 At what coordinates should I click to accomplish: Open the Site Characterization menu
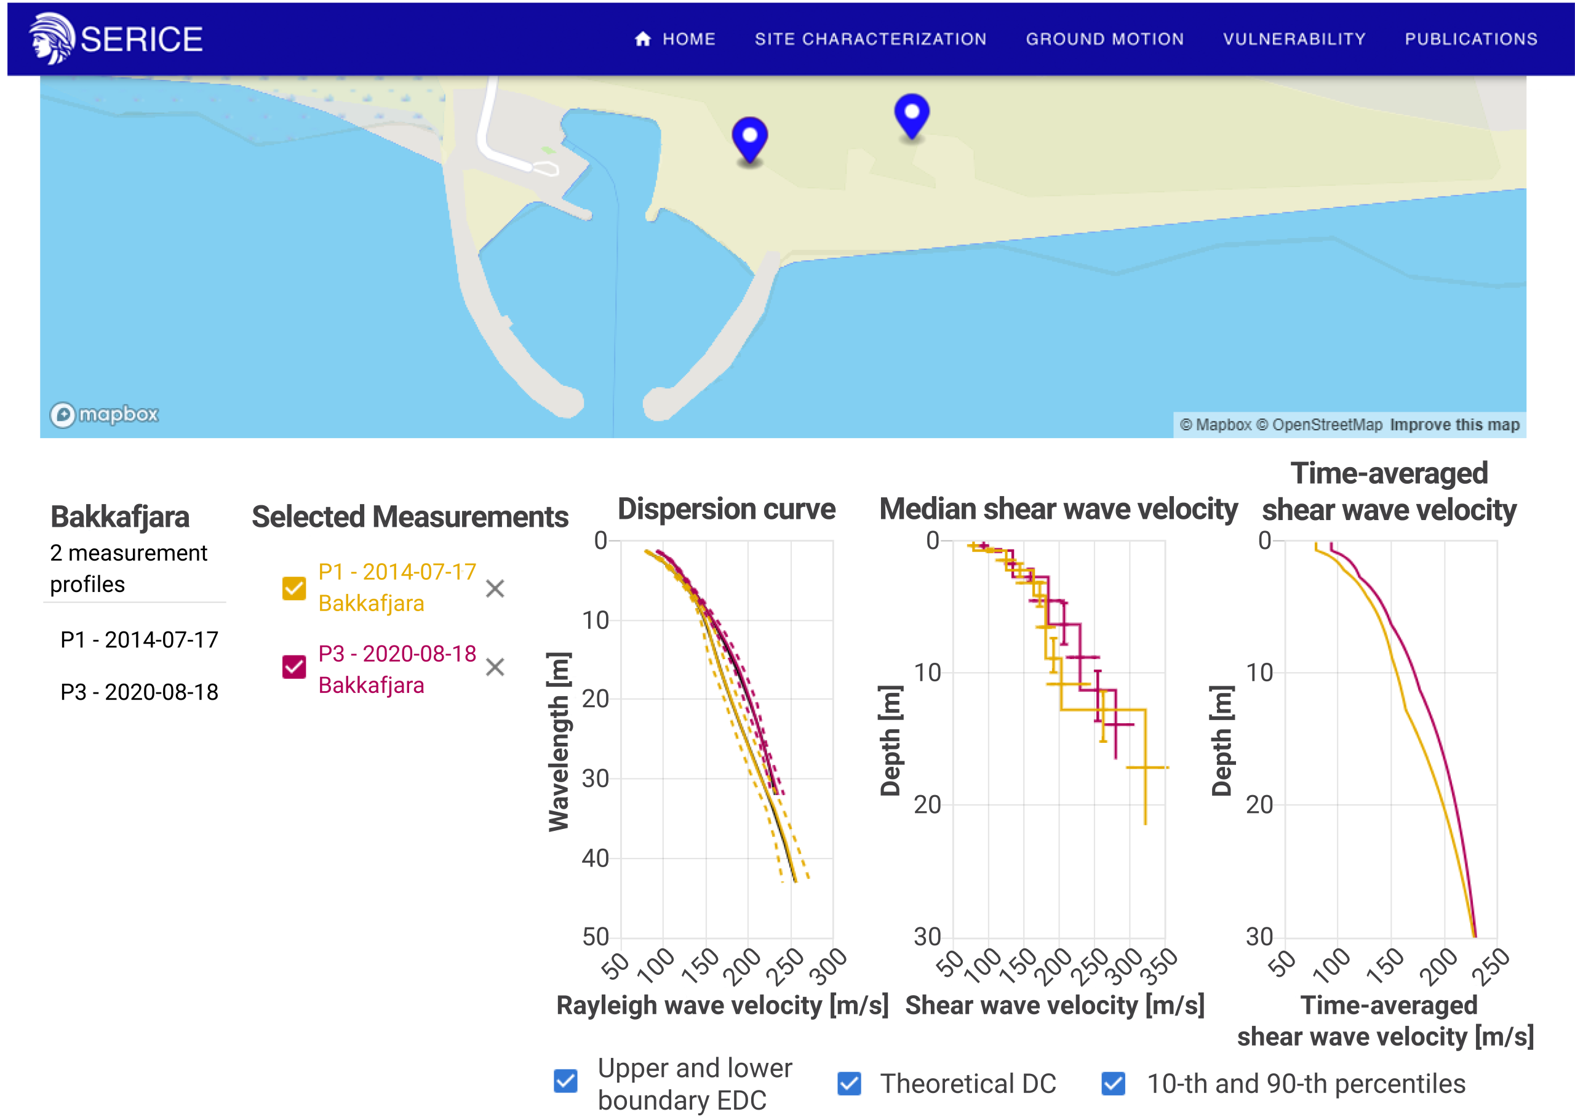coord(871,39)
